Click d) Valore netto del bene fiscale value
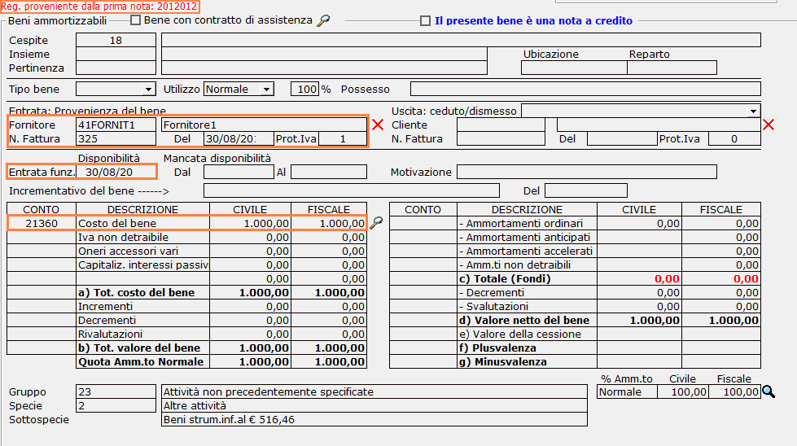Screen dimensions: 797x446 click(721, 320)
